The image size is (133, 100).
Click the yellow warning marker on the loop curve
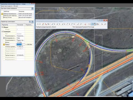point(88,66)
